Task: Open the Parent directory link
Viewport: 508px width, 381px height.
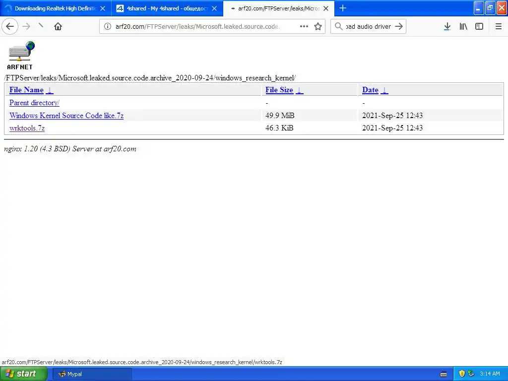Action: pos(34,103)
